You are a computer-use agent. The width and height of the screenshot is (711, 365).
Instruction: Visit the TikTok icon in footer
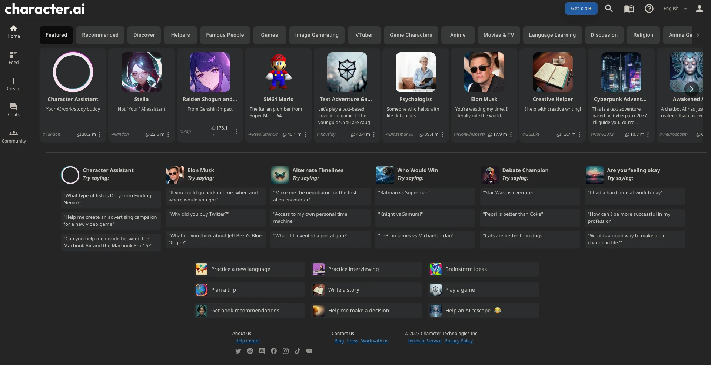(297, 351)
